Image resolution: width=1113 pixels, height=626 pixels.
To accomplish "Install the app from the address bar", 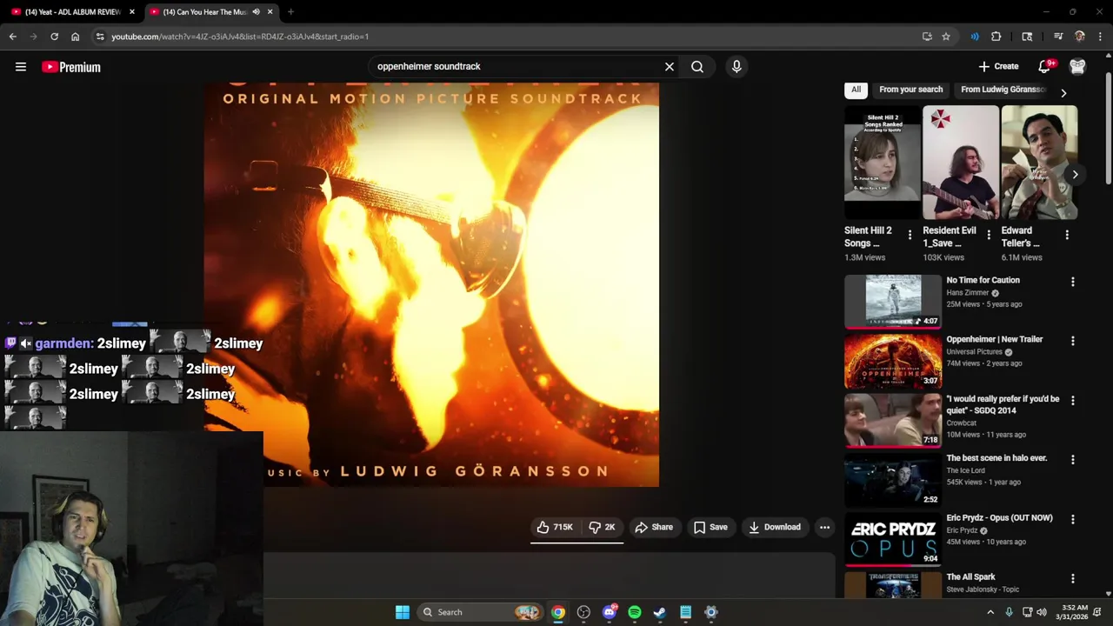I will point(927,37).
